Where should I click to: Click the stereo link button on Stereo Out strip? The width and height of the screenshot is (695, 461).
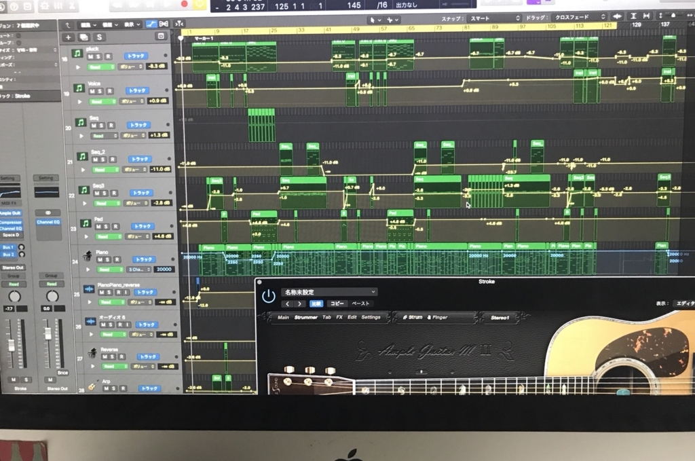[48, 213]
